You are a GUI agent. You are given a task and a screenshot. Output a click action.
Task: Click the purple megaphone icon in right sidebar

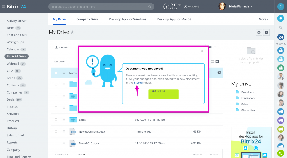[x=281, y=120]
